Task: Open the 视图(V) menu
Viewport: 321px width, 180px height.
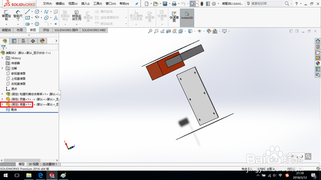Action: click(73, 4)
